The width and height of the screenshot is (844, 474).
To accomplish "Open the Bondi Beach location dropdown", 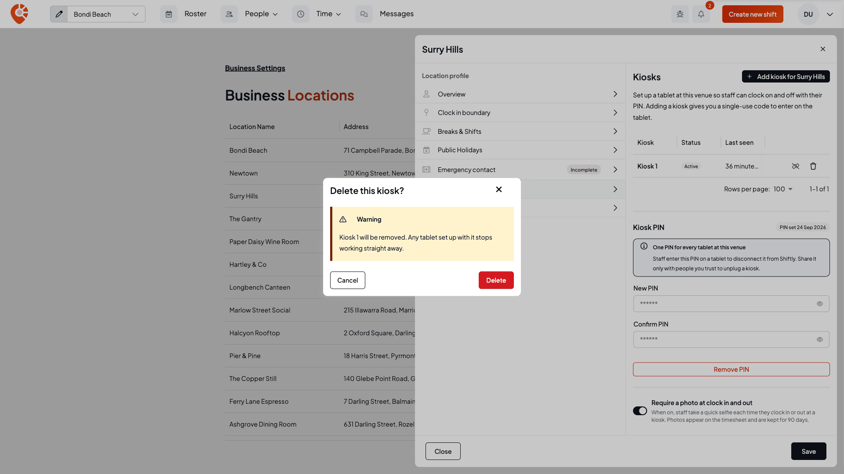I will point(106,14).
